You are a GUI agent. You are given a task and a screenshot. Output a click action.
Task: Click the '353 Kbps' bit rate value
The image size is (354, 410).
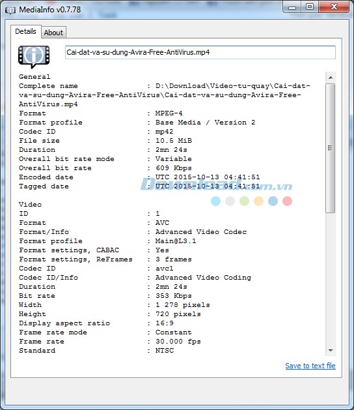point(174,296)
